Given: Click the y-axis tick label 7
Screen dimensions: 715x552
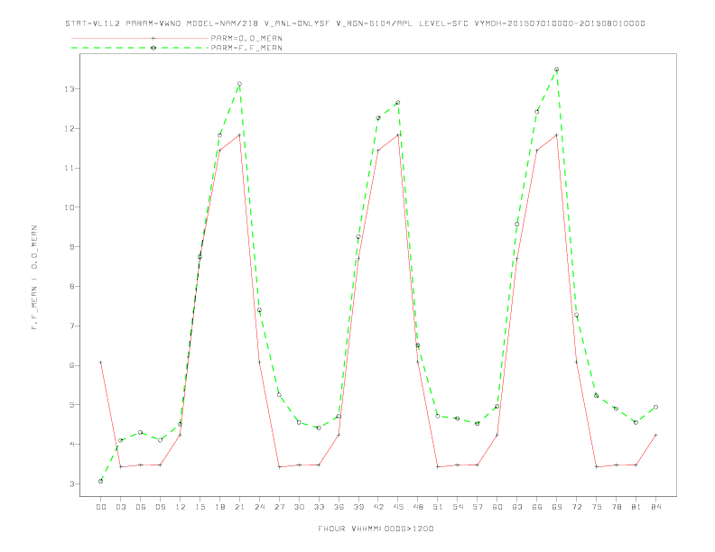Looking at the screenshot, I should [x=72, y=327].
